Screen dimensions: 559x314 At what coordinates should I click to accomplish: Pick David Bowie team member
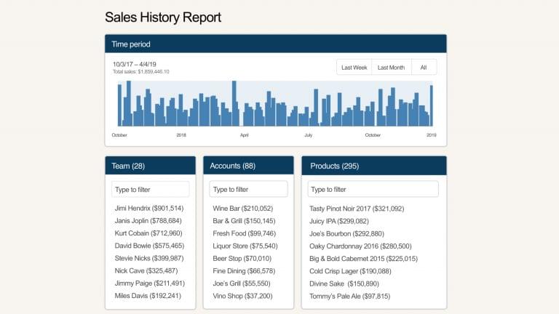[149, 246]
